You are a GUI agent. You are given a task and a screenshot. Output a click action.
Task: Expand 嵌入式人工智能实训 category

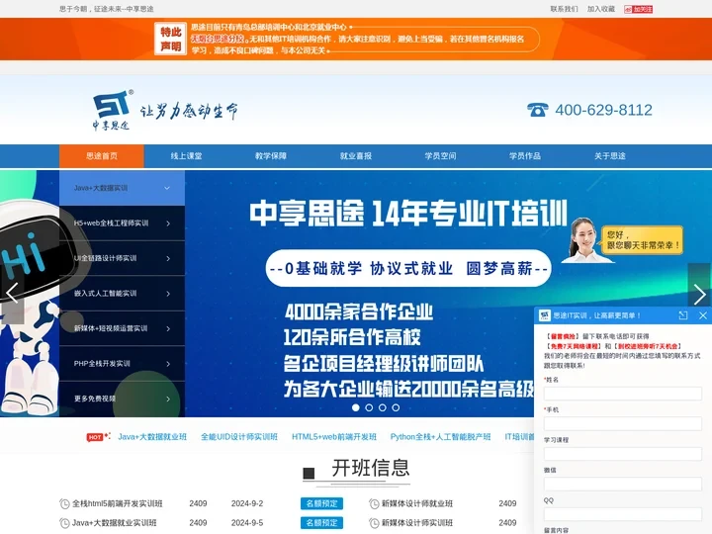coord(122,294)
